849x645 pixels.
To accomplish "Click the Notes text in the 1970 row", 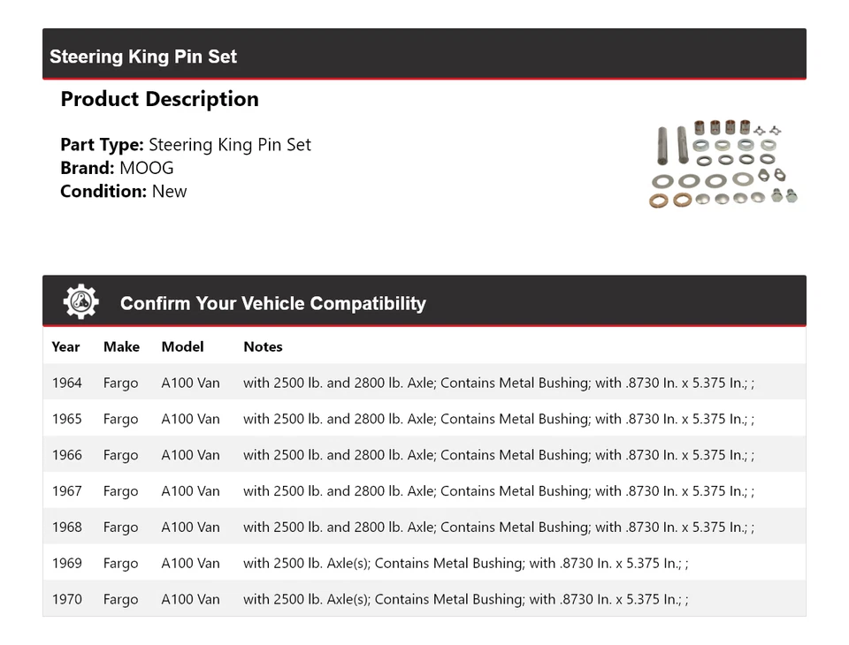I will pos(465,599).
